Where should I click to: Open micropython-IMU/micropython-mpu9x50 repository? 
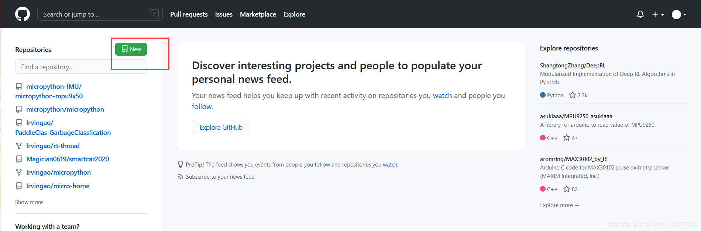tap(49, 91)
